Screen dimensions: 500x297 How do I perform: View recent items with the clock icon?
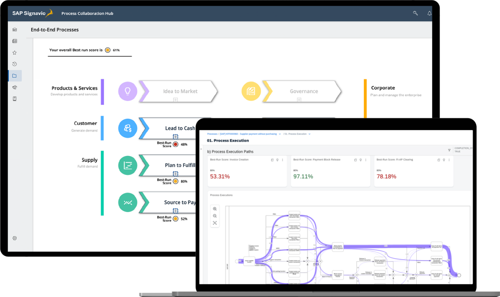click(x=14, y=64)
